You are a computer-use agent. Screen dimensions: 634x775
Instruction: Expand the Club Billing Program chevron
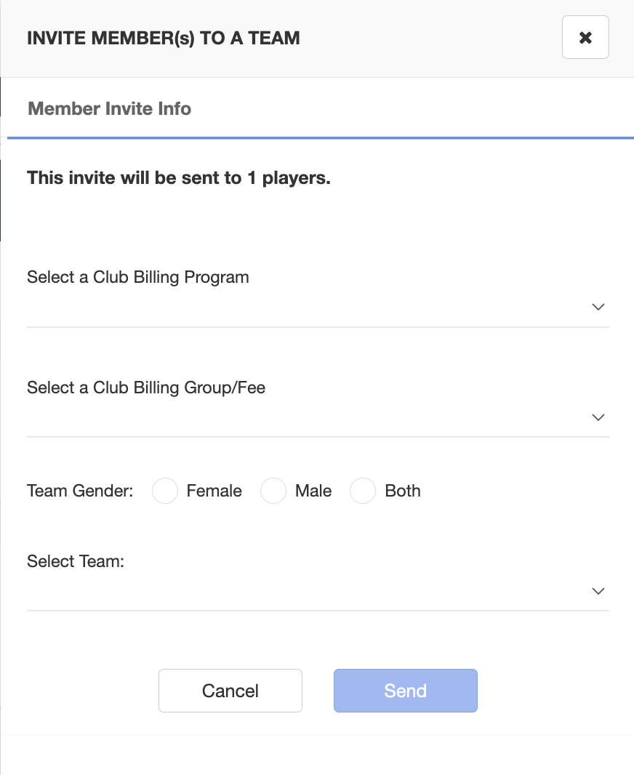point(598,307)
